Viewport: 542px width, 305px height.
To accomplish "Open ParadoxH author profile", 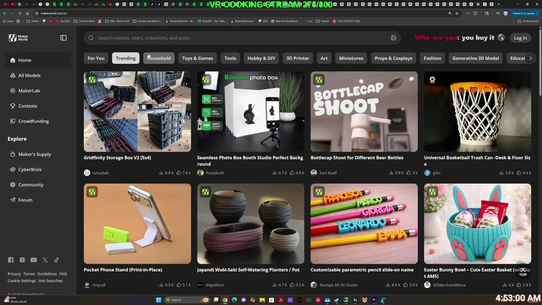I will coord(210,173).
